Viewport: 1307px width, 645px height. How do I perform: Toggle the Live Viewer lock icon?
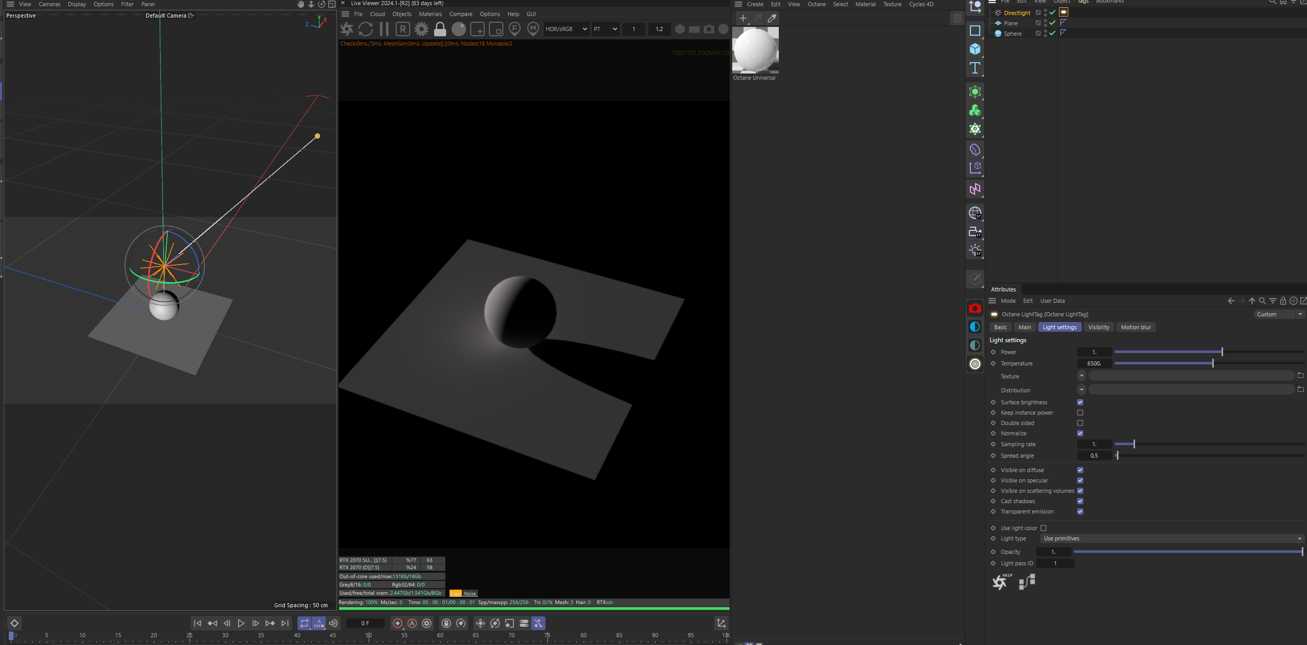click(x=440, y=29)
